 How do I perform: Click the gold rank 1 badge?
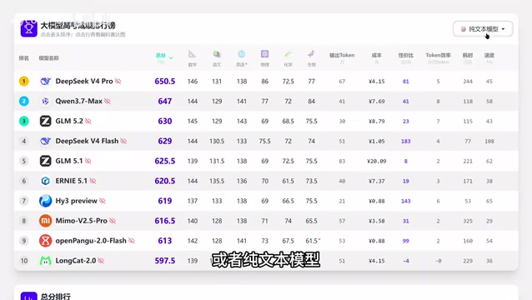point(23,82)
